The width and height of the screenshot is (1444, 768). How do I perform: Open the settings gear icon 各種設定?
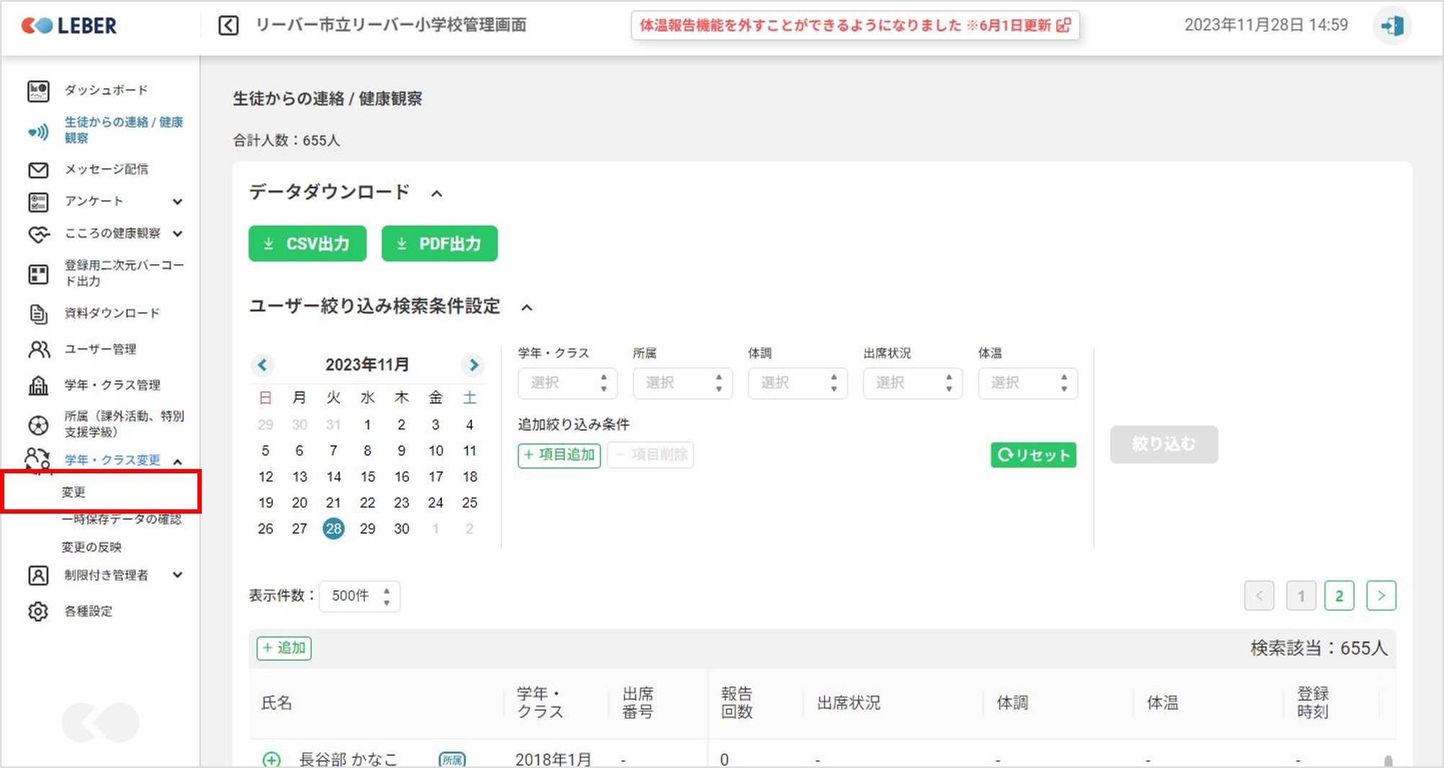point(38,612)
